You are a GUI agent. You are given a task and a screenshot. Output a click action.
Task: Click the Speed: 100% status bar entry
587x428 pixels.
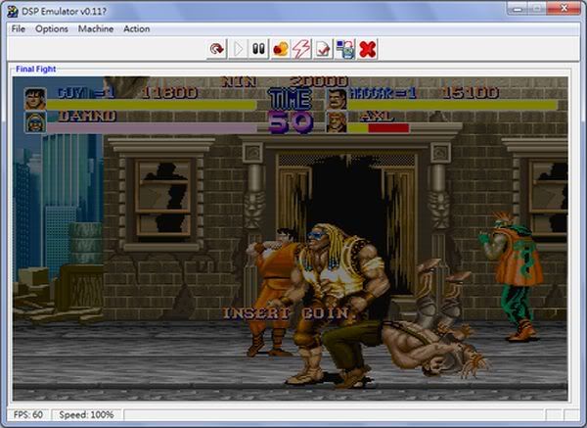[86, 415]
